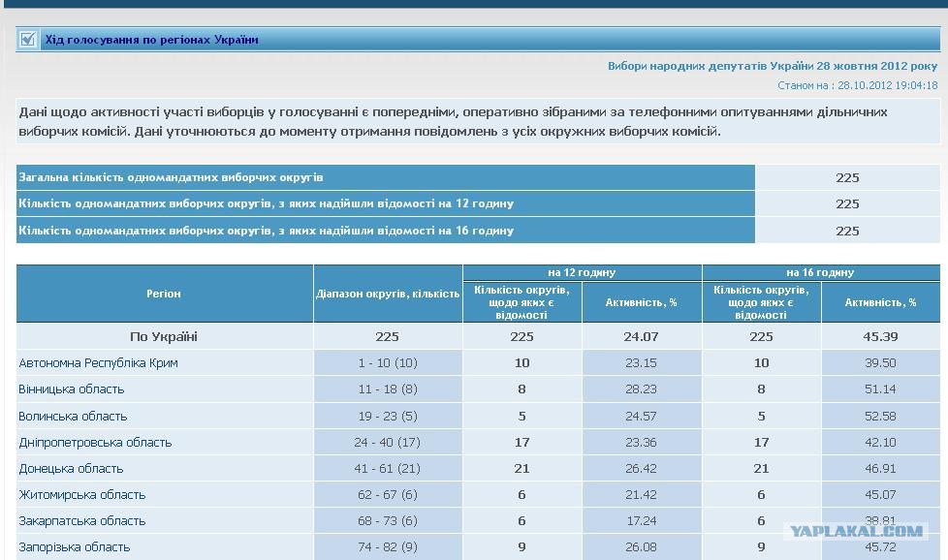Click the row 'Загальна кількість одномандатних виборчих округів'
Image resolution: width=948 pixels, height=560 pixels.
point(478,177)
